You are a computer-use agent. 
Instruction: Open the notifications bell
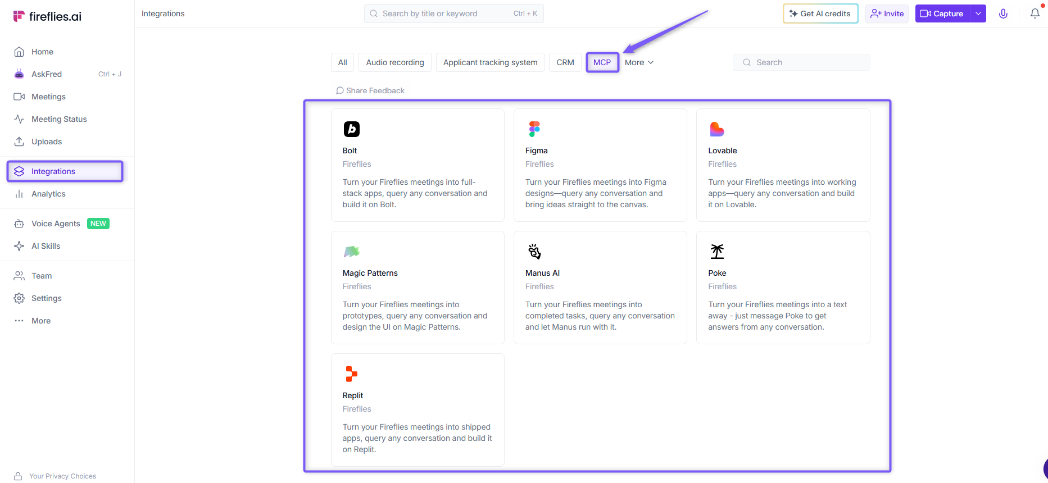[1035, 13]
